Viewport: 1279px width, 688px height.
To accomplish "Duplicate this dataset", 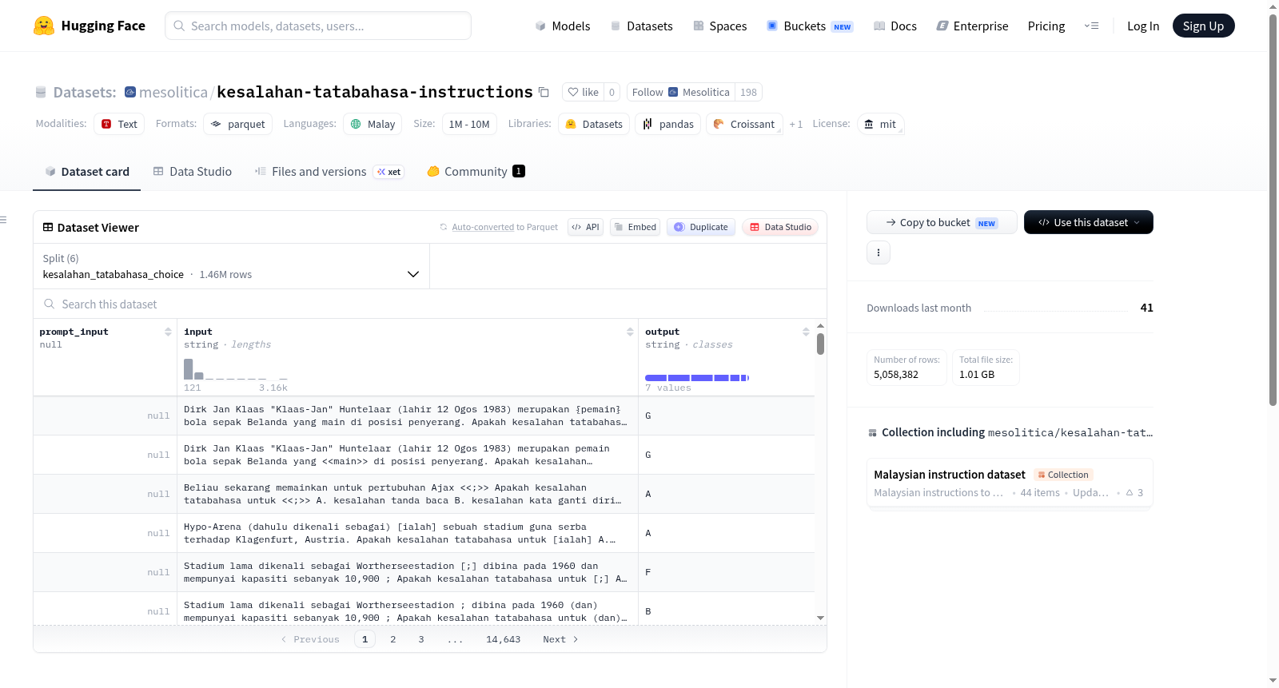I will pos(701,227).
